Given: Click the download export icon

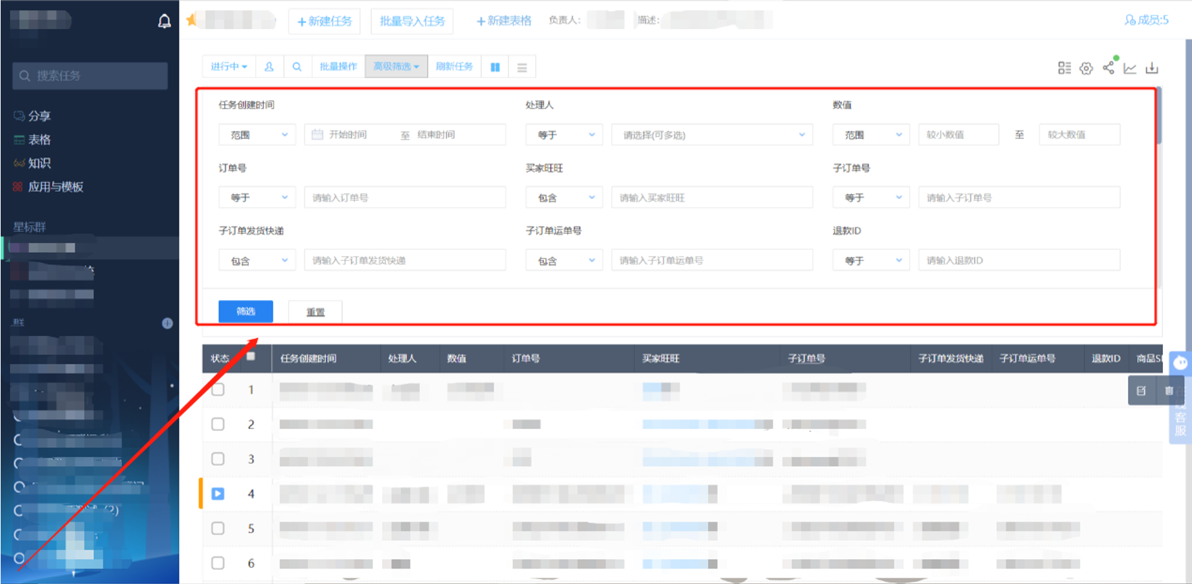Looking at the screenshot, I should 1152,68.
